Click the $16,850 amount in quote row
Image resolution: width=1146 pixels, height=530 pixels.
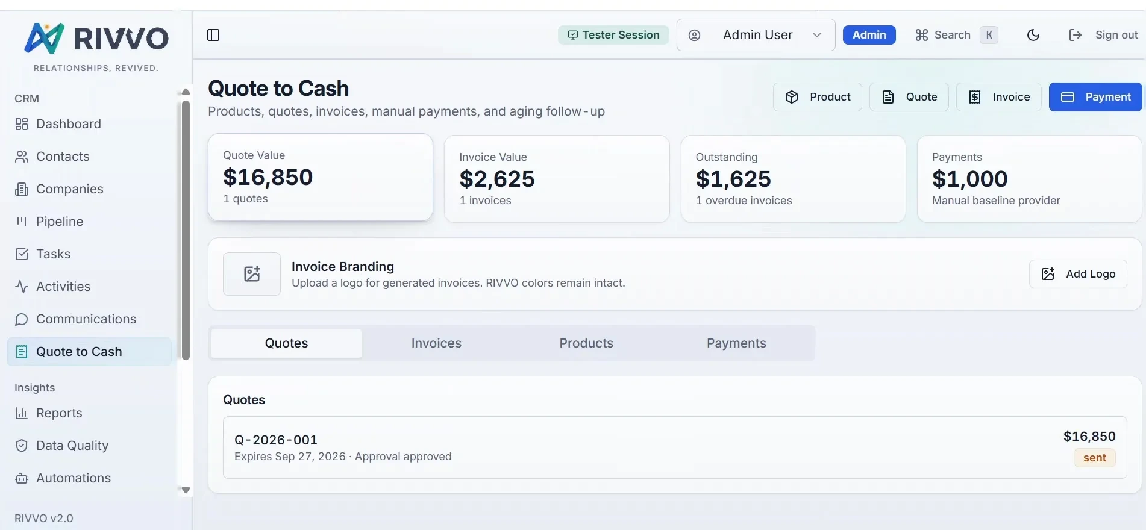(1089, 437)
